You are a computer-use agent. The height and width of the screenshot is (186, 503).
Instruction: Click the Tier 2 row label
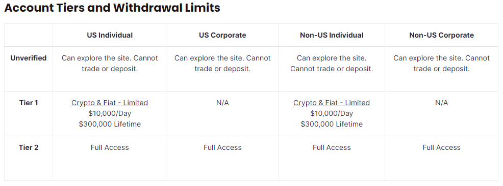(29, 148)
